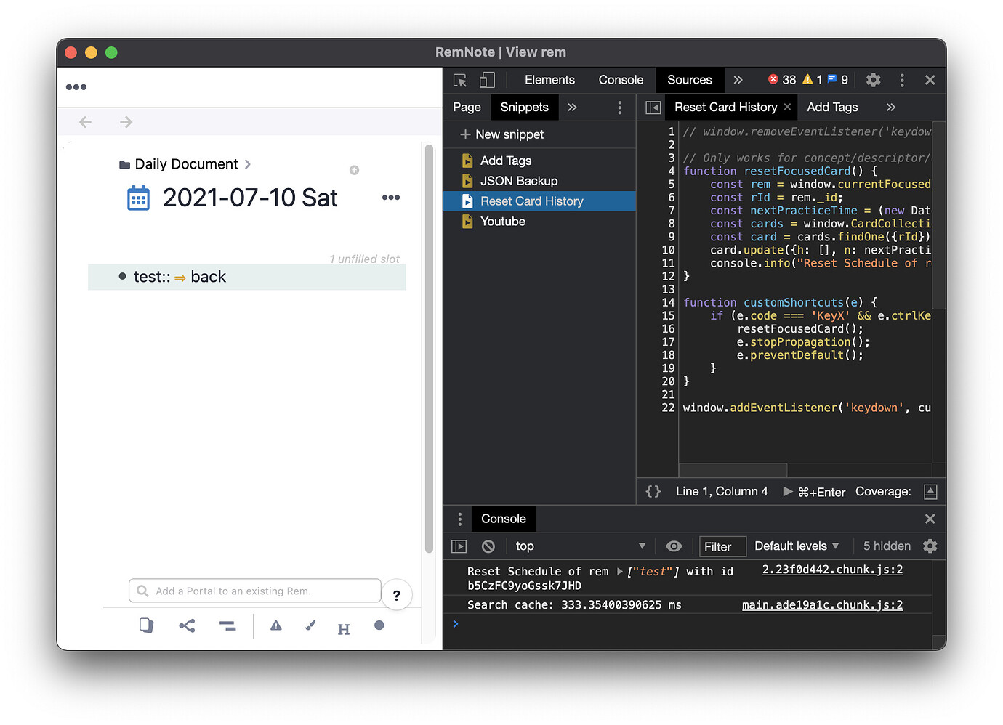
Task: Expand the ["test"] array in console output
Action: [620, 572]
